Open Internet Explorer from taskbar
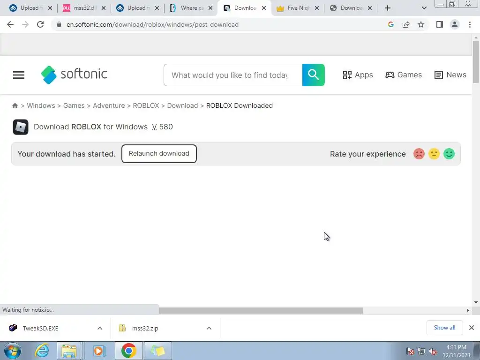This screenshot has height=360, width=480. [x=41, y=351]
